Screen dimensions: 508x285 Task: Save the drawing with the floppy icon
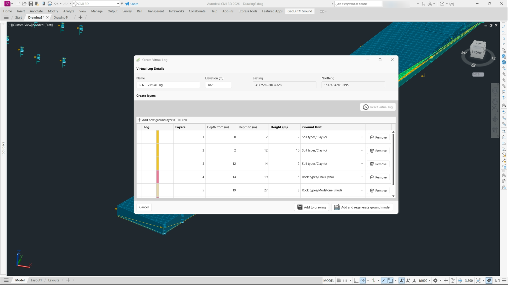[x=31, y=4]
